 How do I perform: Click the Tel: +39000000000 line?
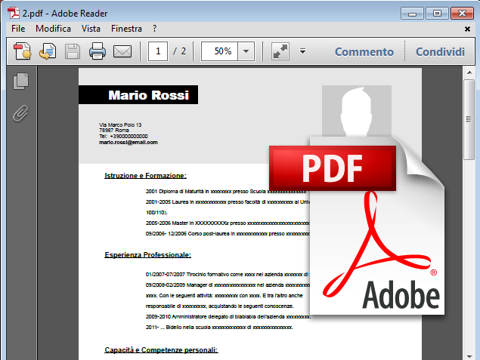coord(123,137)
